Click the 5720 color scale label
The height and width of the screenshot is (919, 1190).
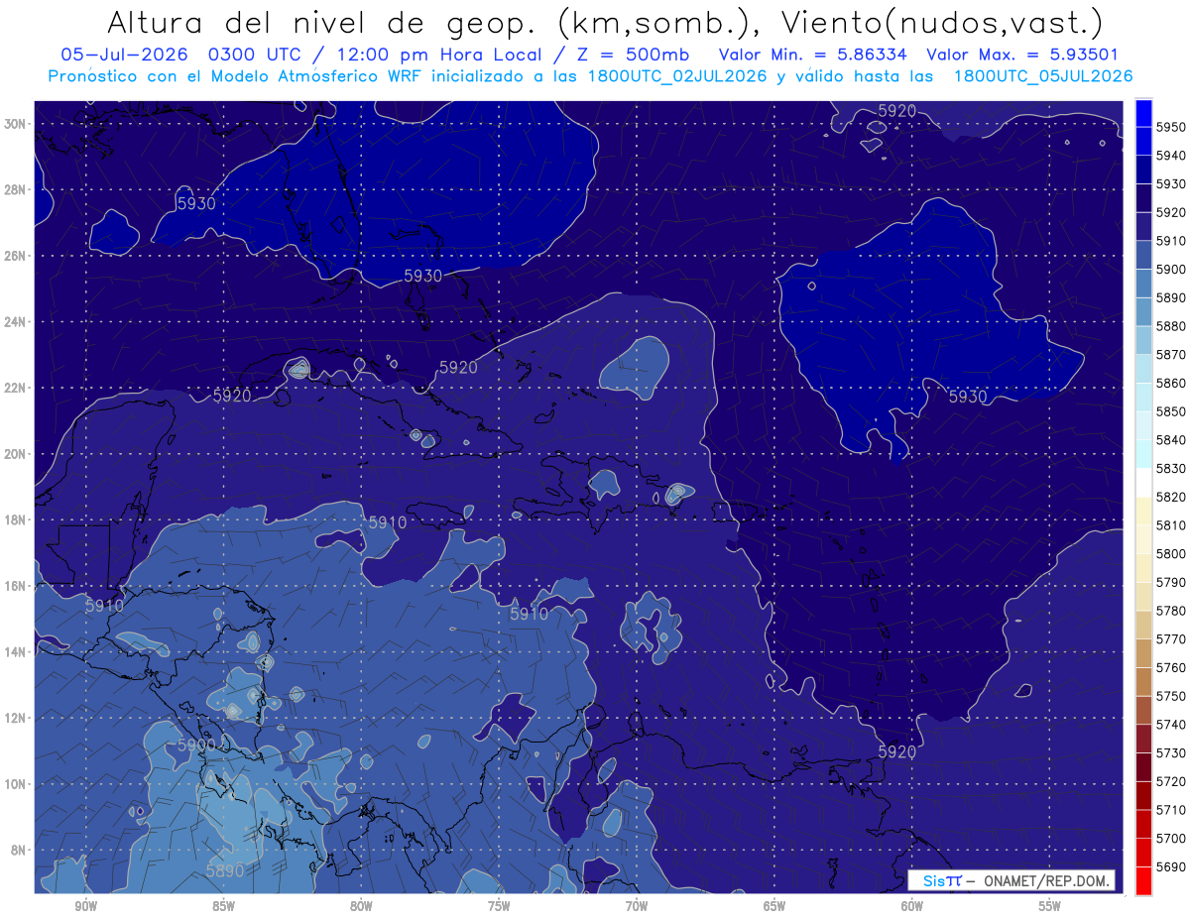[1172, 781]
